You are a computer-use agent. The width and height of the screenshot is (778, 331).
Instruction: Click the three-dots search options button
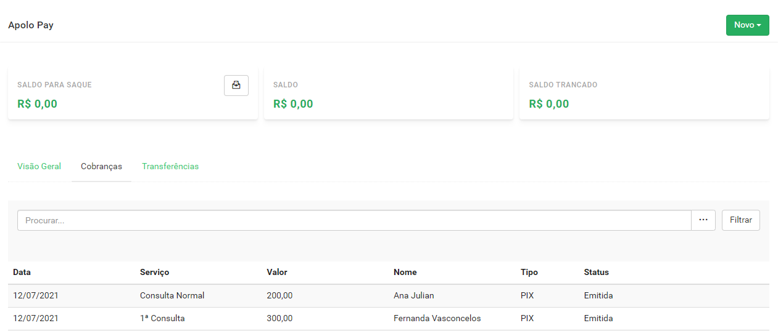[703, 220]
